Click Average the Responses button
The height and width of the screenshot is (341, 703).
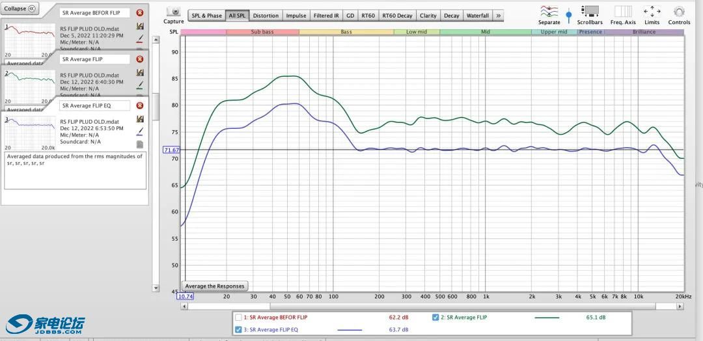tap(215, 286)
